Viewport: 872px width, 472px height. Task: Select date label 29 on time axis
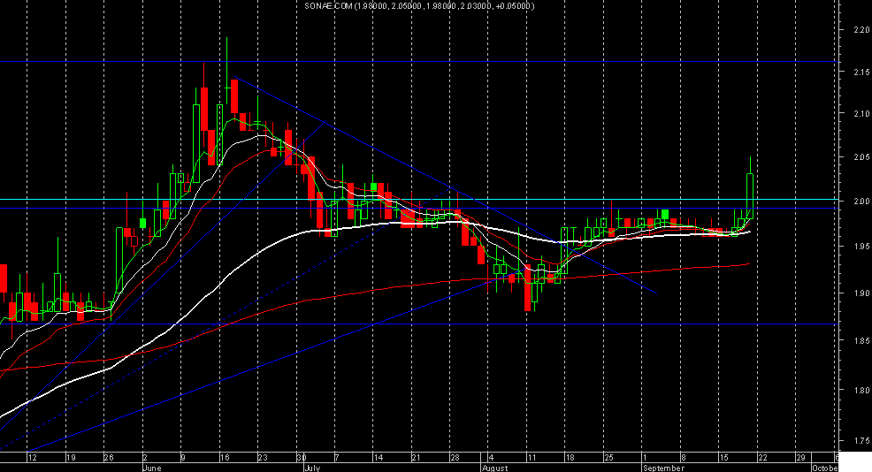coord(801,458)
